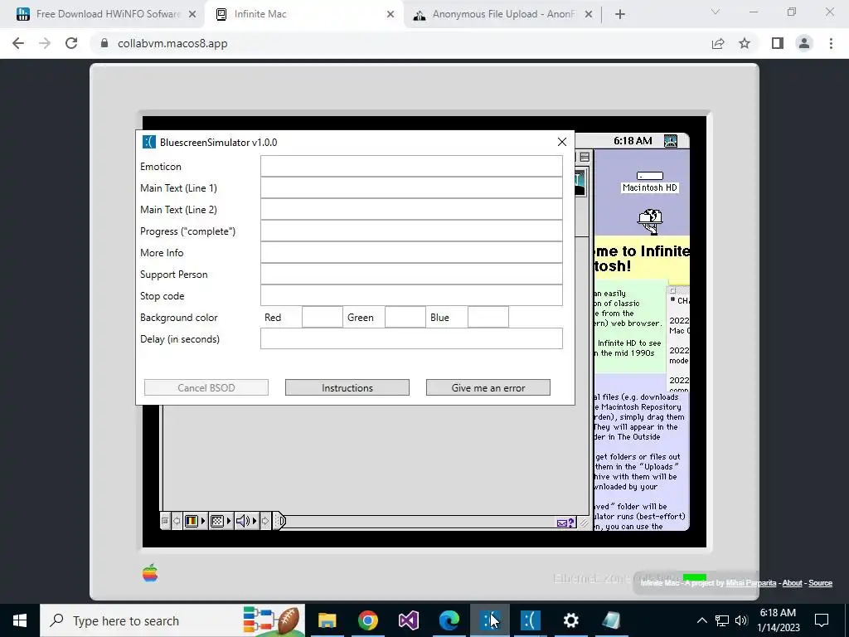Click the Apple logo below the emulator screen
This screenshot has height=637, width=849.
pyautogui.click(x=150, y=573)
